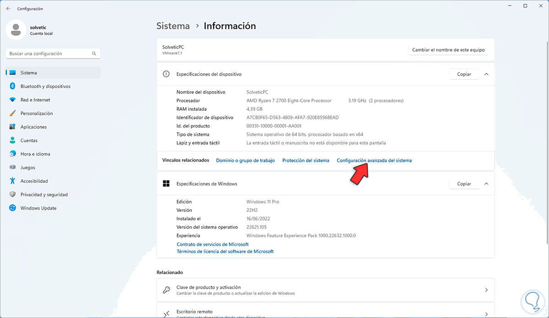Open Bluetooth y dispositivos settings
The image size is (549, 318).
[x=53, y=86]
